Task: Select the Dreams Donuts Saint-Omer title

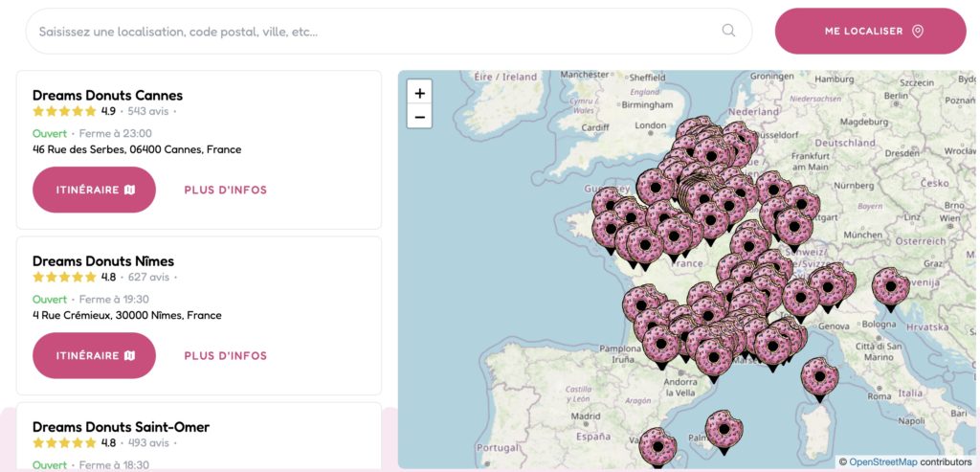Action: [121, 427]
